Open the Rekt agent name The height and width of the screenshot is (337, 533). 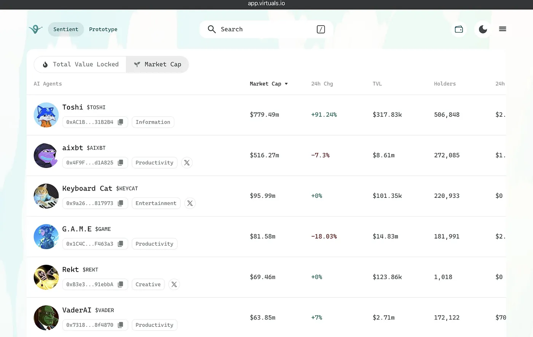tap(70, 269)
